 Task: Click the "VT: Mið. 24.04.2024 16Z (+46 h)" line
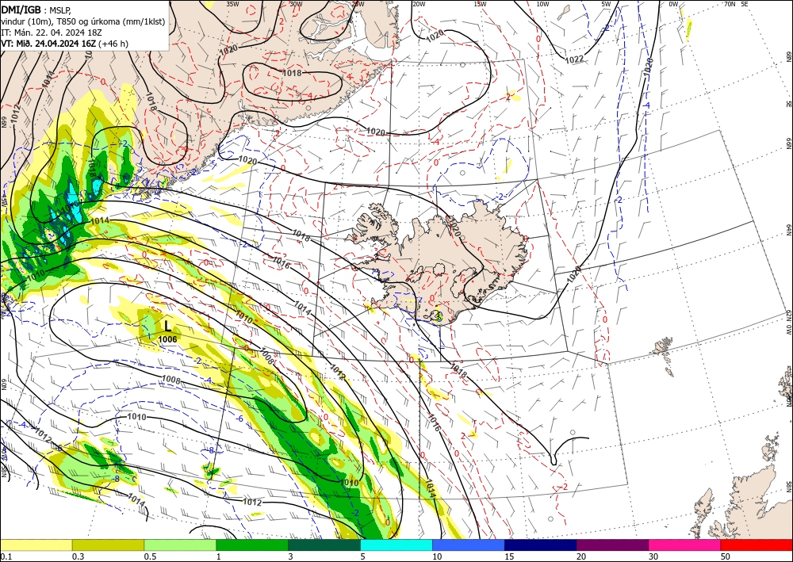65,44
